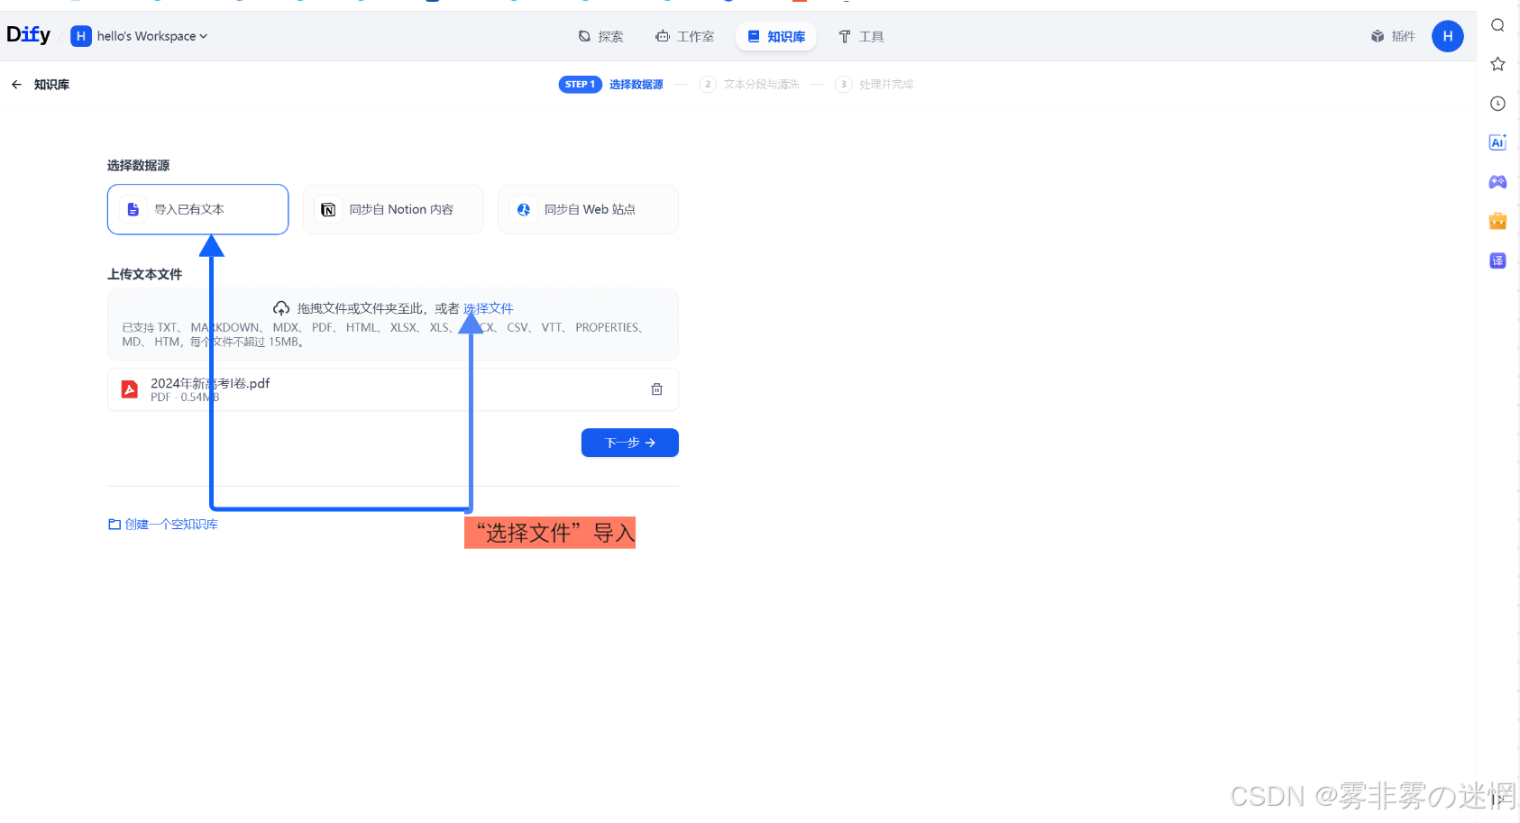Select 同步自 Web 站点 data source

click(x=588, y=209)
